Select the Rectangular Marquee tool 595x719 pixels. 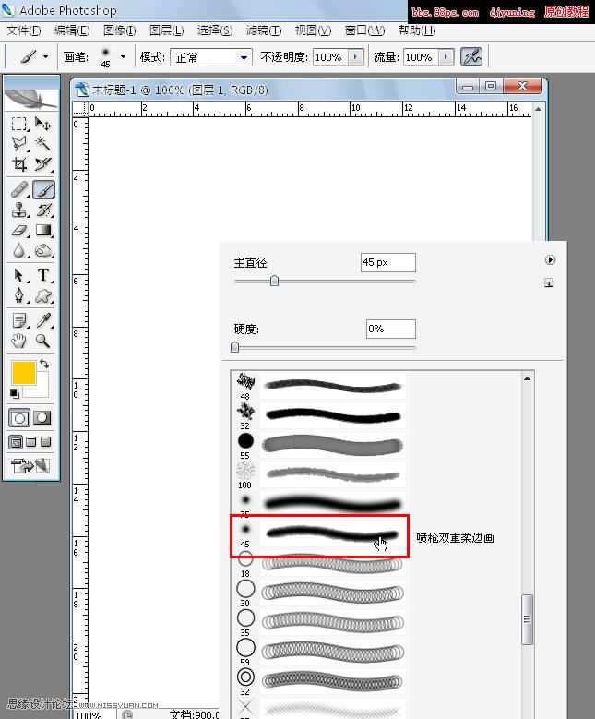click(19, 124)
